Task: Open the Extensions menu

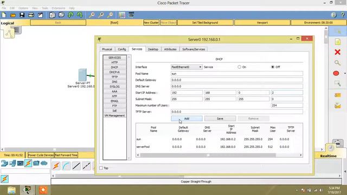Action: click(x=59, y=8)
